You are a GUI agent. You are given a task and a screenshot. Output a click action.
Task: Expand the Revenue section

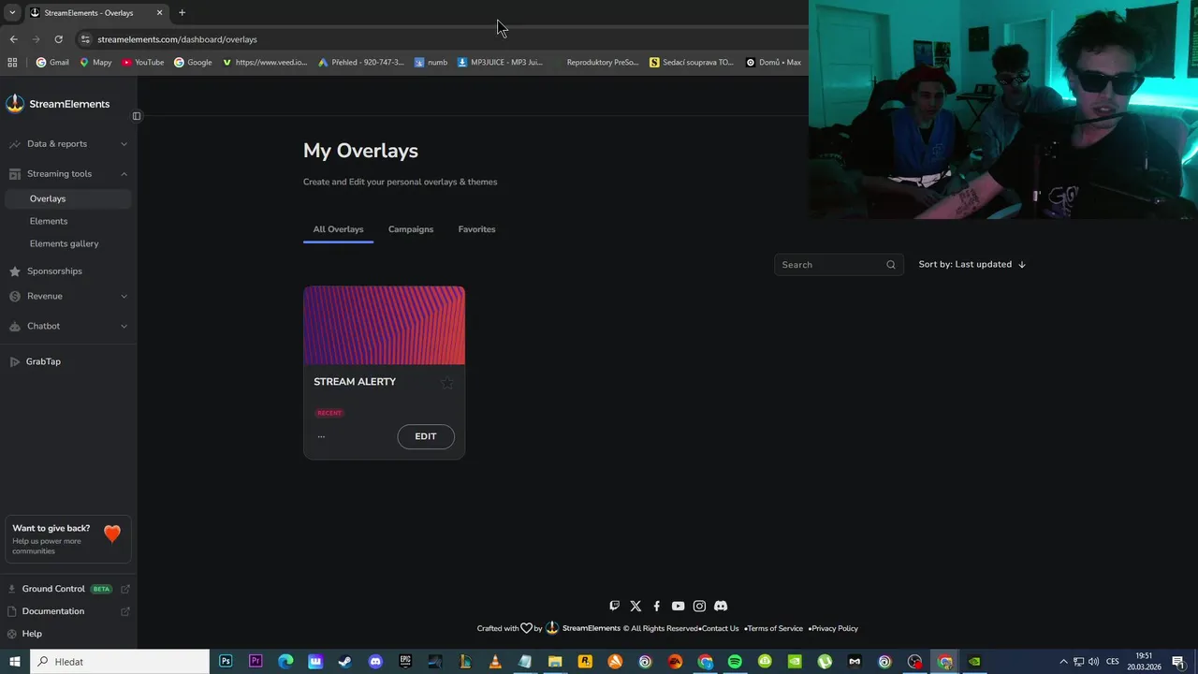(x=68, y=296)
